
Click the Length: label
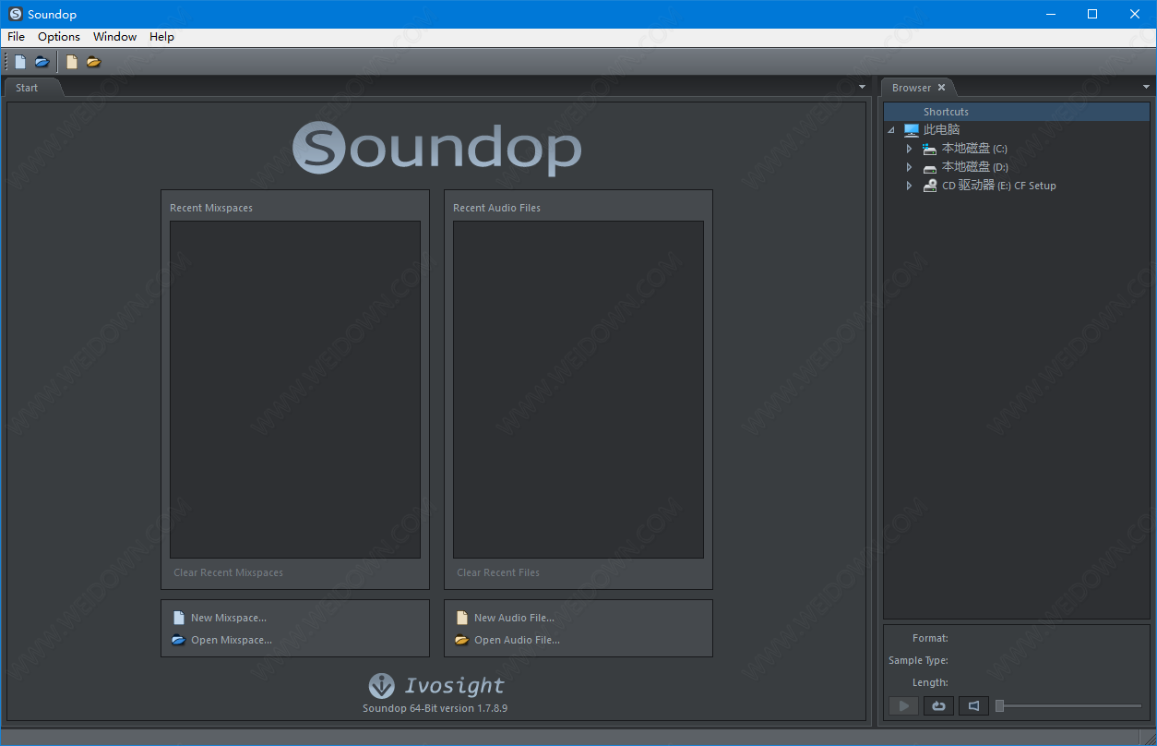coord(930,682)
